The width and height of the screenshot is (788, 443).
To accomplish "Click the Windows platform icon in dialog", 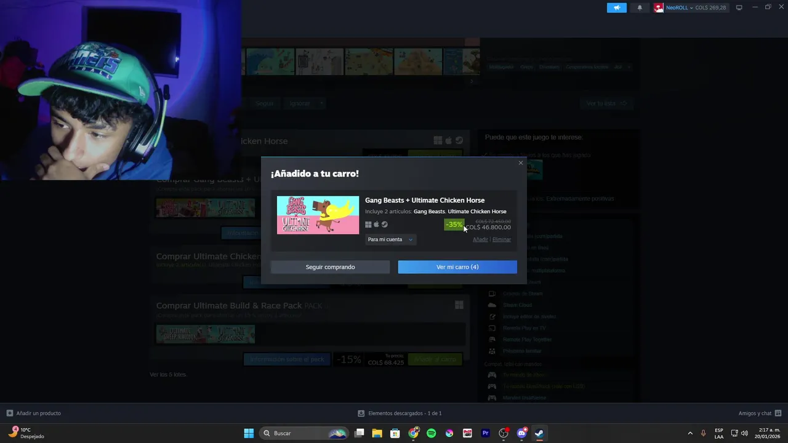I will point(368,225).
